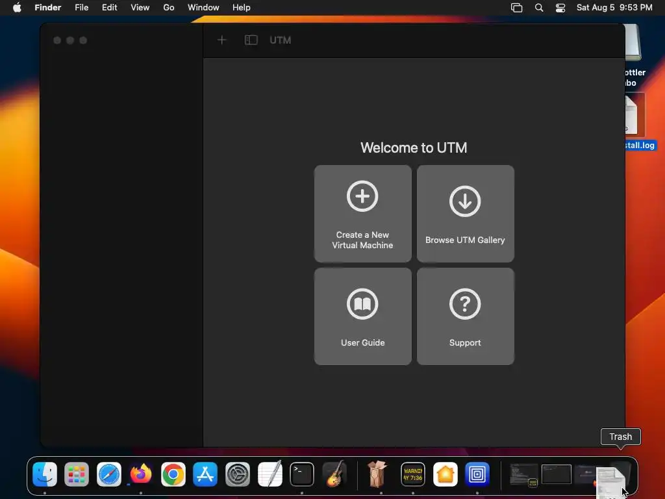Image resolution: width=665 pixels, height=499 pixels.
Task: Launch Firefox from the Dock
Action: tap(141, 474)
